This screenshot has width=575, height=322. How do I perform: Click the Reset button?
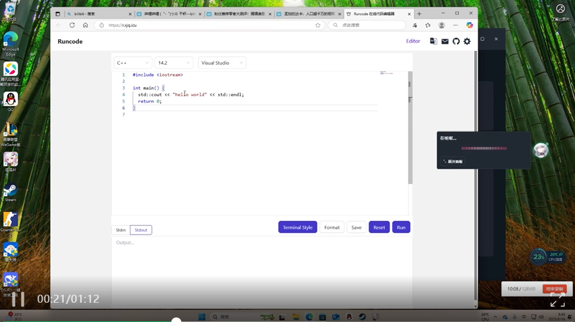(379, 228)
